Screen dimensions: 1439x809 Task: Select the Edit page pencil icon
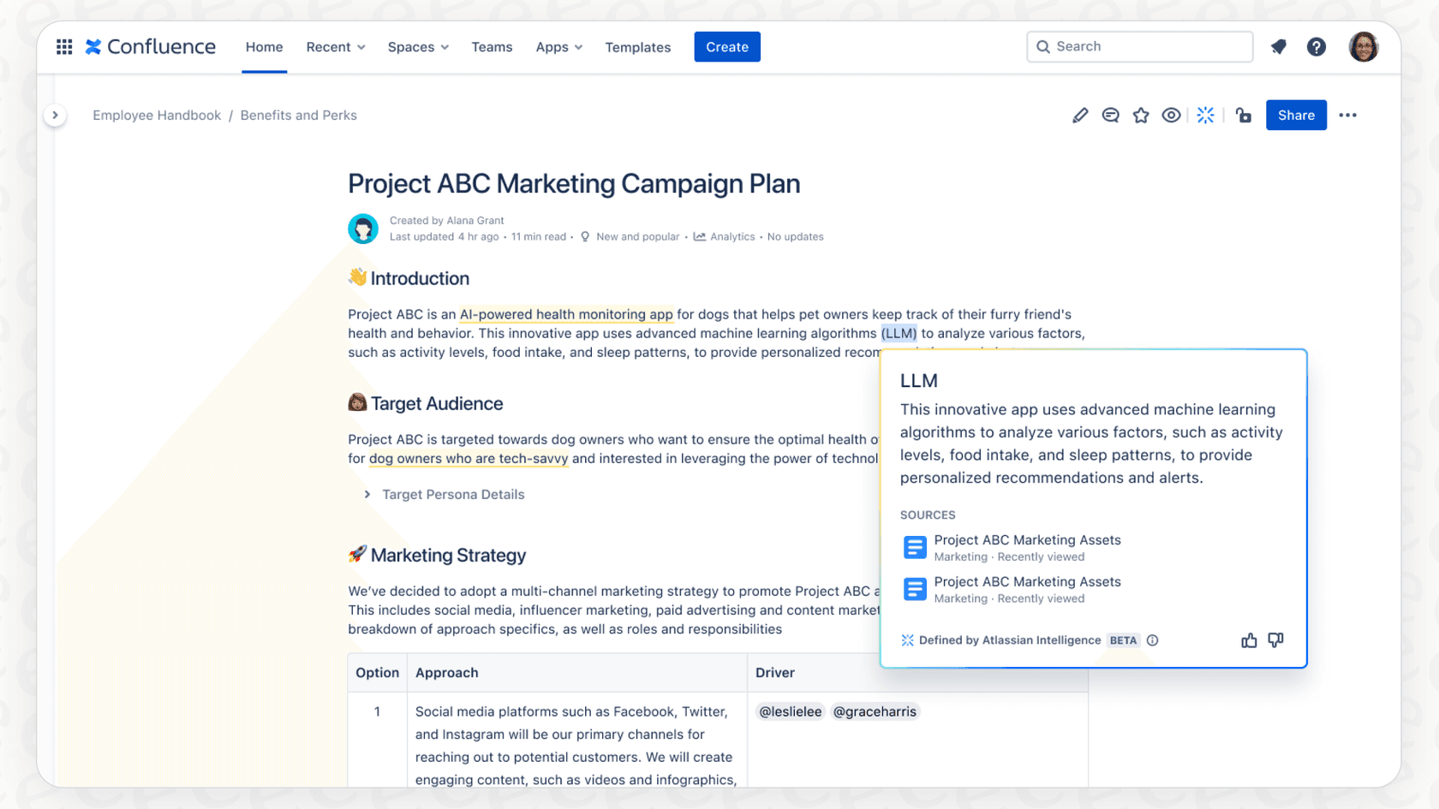click(x=1079, y=115)
